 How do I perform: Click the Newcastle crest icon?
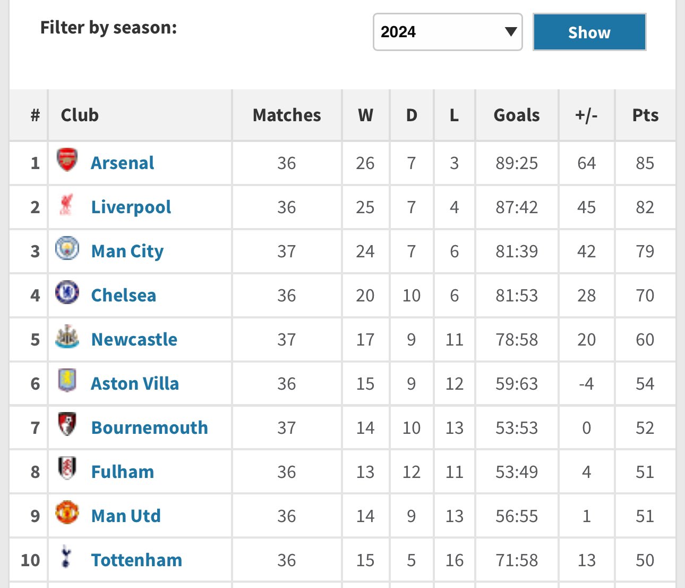click(67, 337)
